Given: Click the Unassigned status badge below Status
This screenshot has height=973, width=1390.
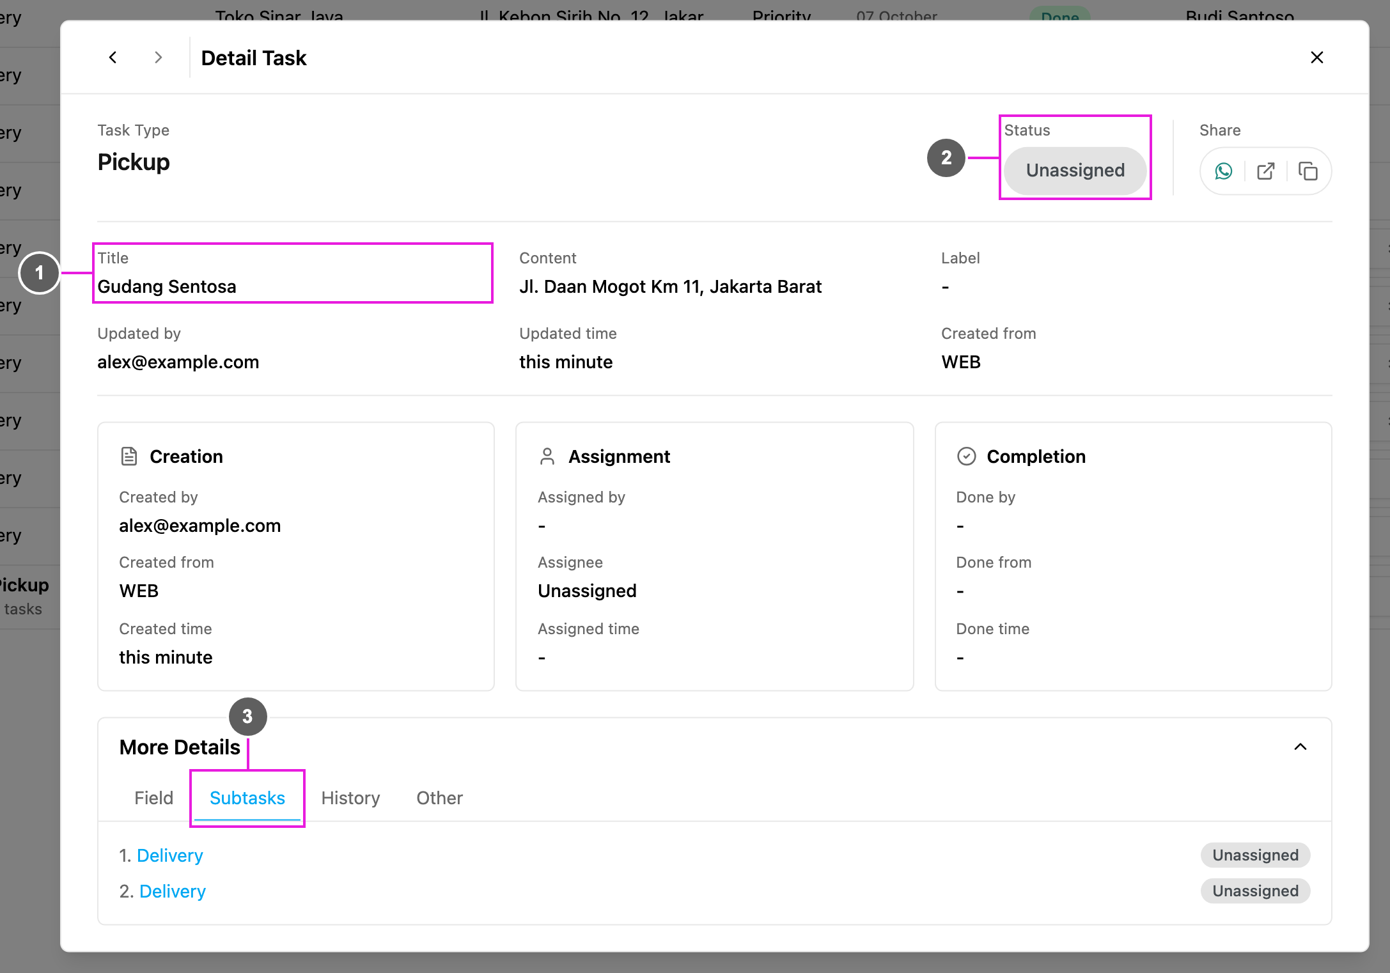Looking at the screenshot, I should 1075,171.
